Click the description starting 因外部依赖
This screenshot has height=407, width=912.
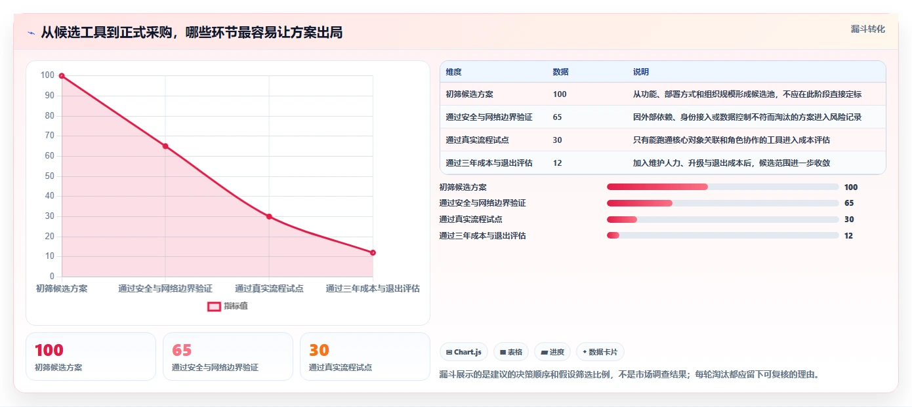pyautogui.click(x=747, y=117)
